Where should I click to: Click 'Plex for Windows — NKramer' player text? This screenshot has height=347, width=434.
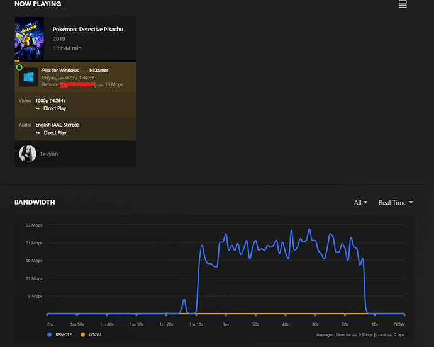(75, 71)
